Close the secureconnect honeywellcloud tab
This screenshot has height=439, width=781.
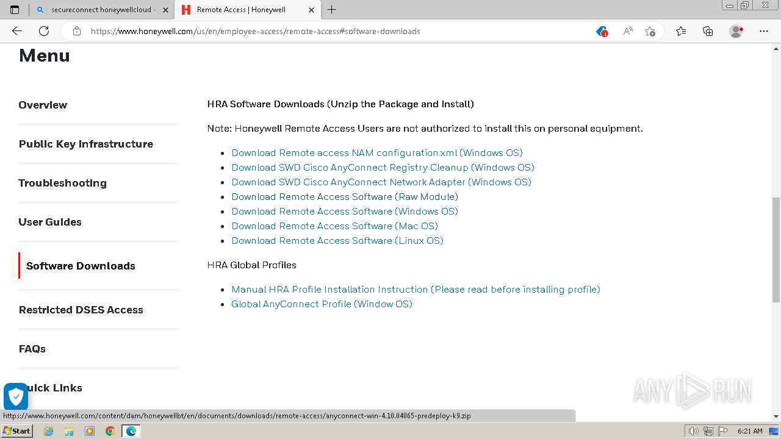click(165, 10)
